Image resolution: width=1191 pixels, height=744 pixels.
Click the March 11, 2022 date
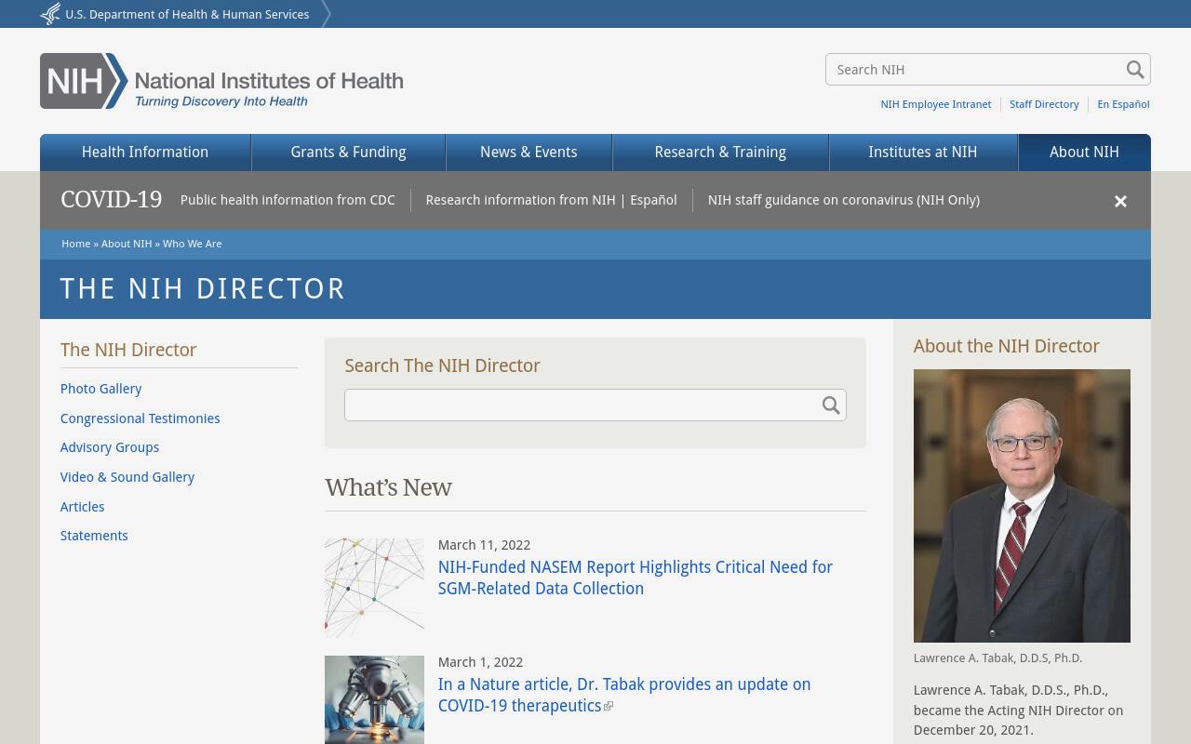coord(484,545)
